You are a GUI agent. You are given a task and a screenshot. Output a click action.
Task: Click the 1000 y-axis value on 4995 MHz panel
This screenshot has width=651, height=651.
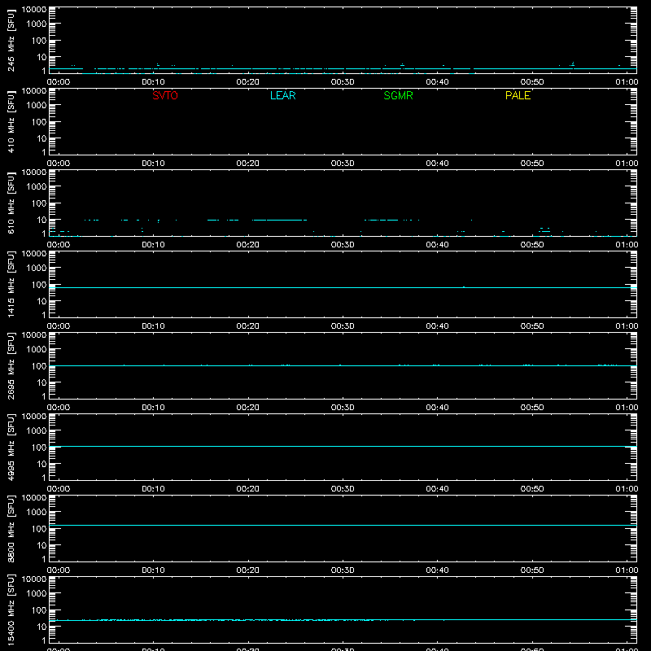pyautogui.click(x=37, y=431)
